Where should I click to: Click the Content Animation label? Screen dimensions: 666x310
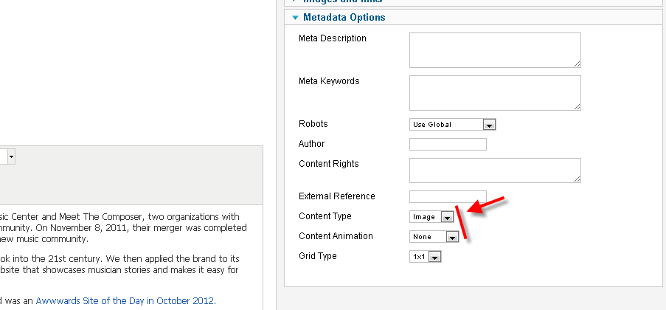336,236
